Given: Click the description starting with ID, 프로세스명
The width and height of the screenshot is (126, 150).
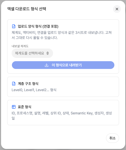Looking at the screenshot, I should pyautogui.click(x=62, y=116).
